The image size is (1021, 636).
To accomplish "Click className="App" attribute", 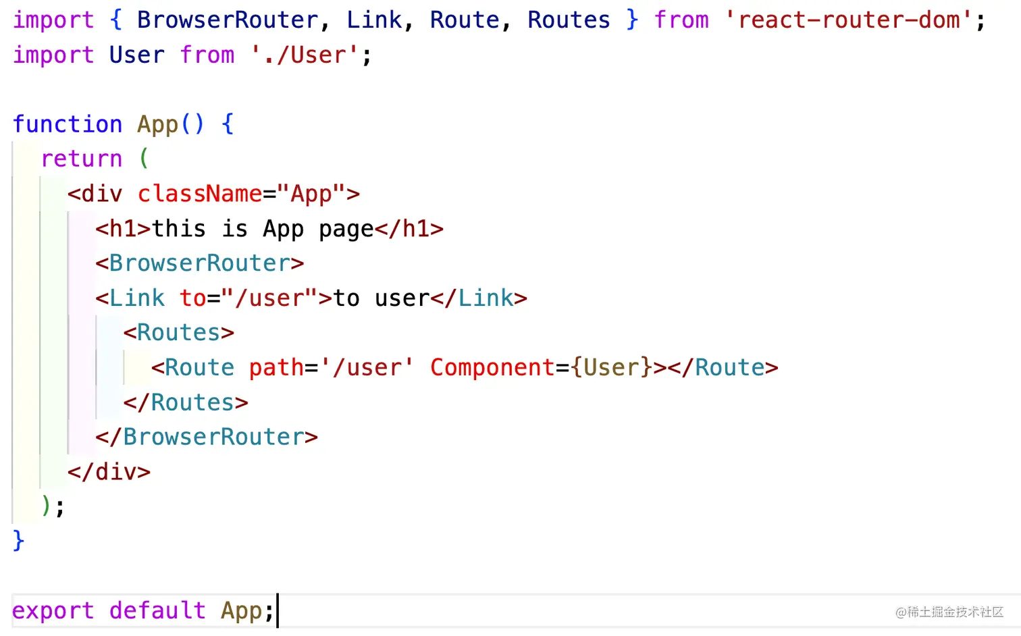I will click(x=241, y=194).
